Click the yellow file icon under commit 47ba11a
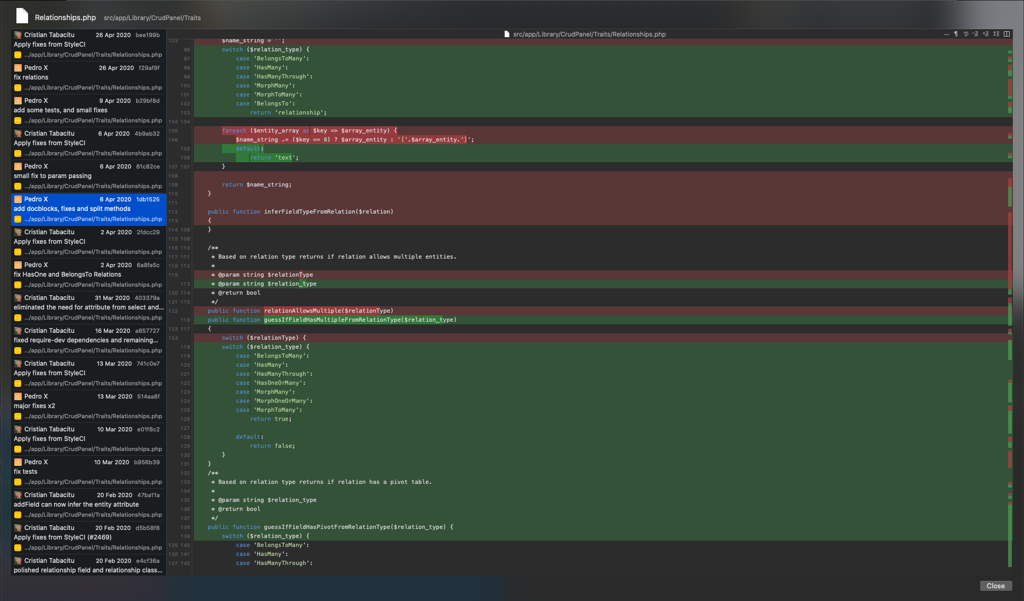1024x601 pixels. (x=17, y=515)
